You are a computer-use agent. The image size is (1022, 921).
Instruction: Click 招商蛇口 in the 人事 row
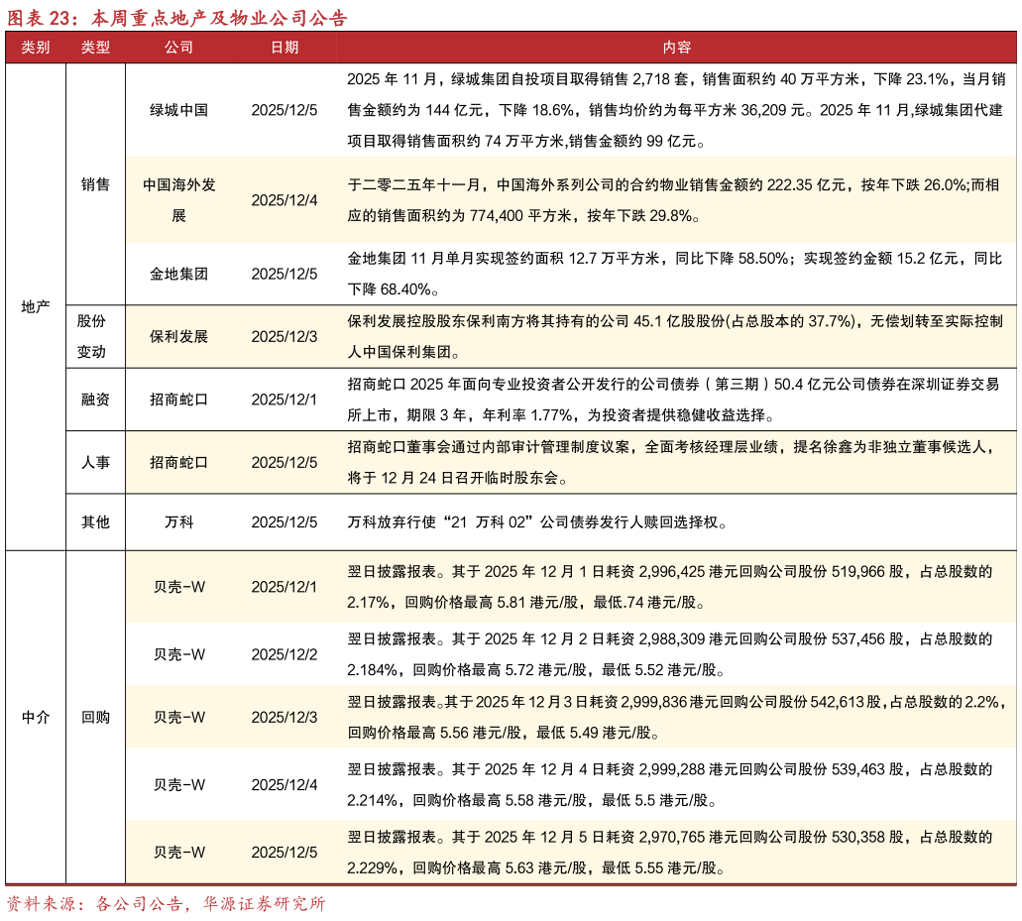click(178, 462)
